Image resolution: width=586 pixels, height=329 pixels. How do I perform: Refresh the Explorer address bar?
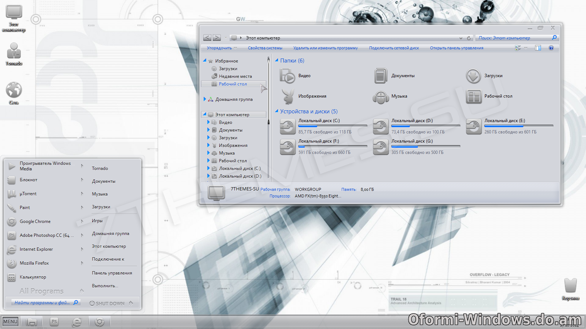pyautogui.click(x=468, y=38)
